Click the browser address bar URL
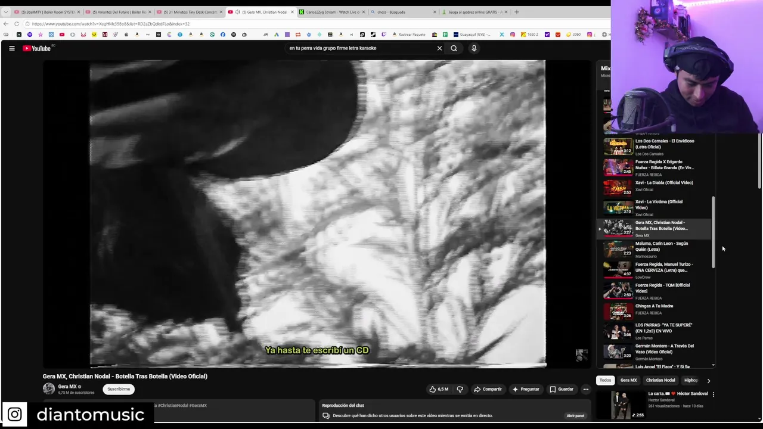This screenshot has width=763, height=429. pyautogui.click(x=111, y=24)
